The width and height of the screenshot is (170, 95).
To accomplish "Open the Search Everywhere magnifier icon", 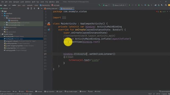I will [x=166, y=5].
